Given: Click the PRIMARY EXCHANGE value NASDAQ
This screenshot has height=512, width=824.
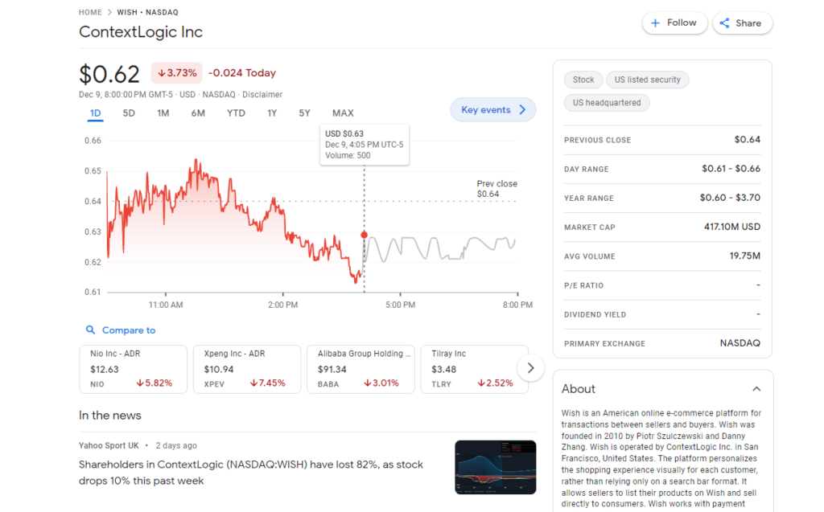Looking at the screenshot, I should (x=740, y=343).
